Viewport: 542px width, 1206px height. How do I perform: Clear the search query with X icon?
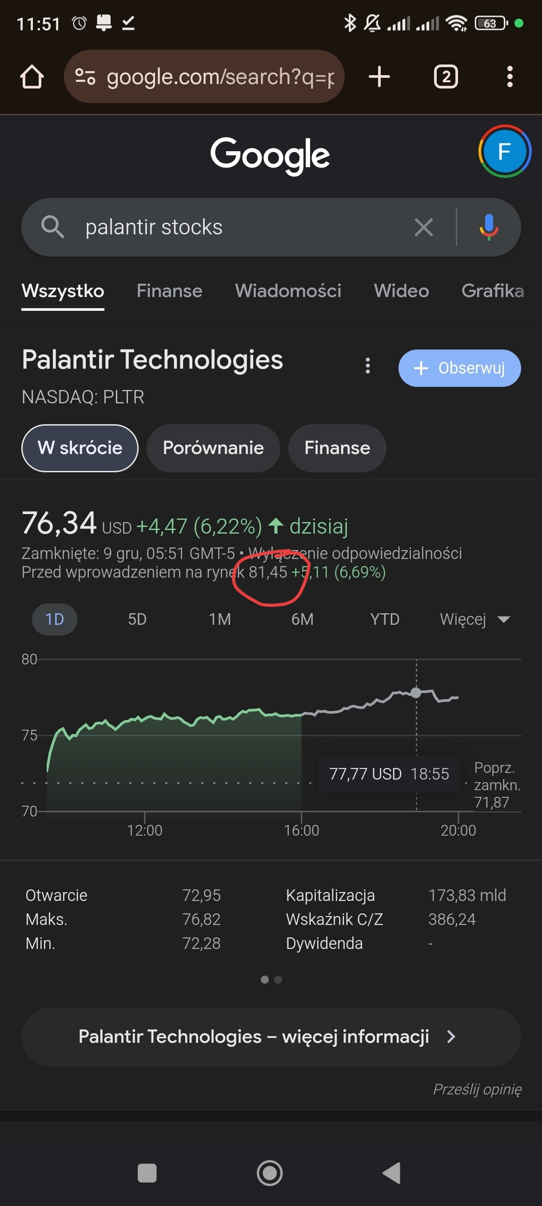[x=424, y=228]
